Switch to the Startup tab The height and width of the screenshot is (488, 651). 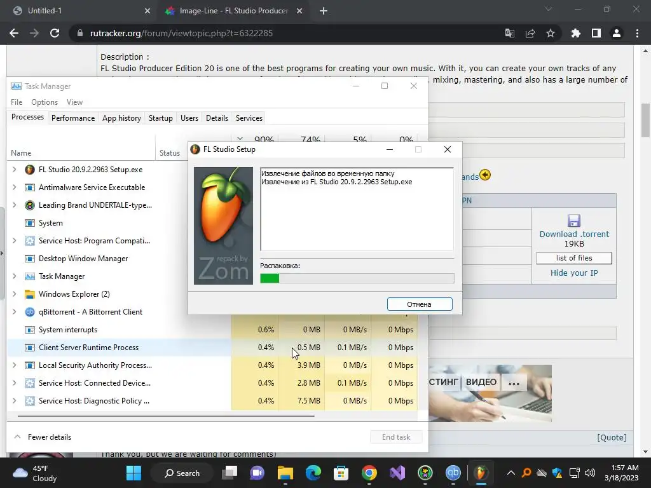tap(161, 118)
